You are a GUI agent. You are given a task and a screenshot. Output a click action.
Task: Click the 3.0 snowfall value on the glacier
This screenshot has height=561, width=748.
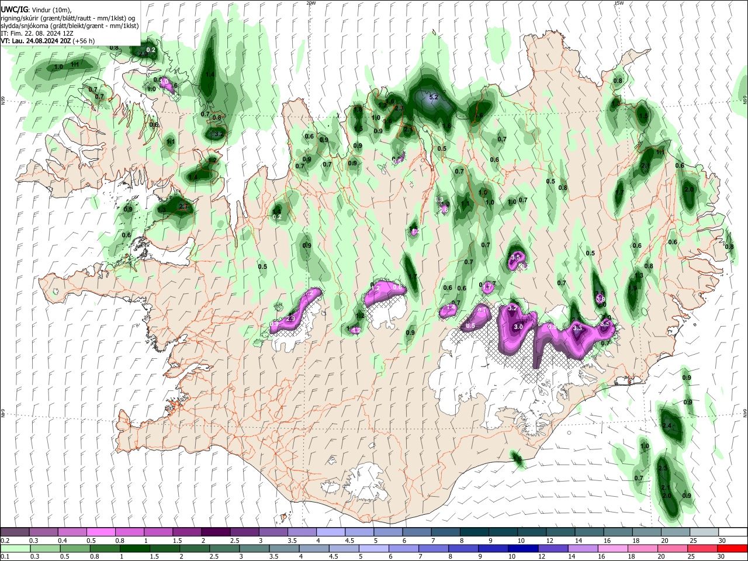(x=518, y=327)
